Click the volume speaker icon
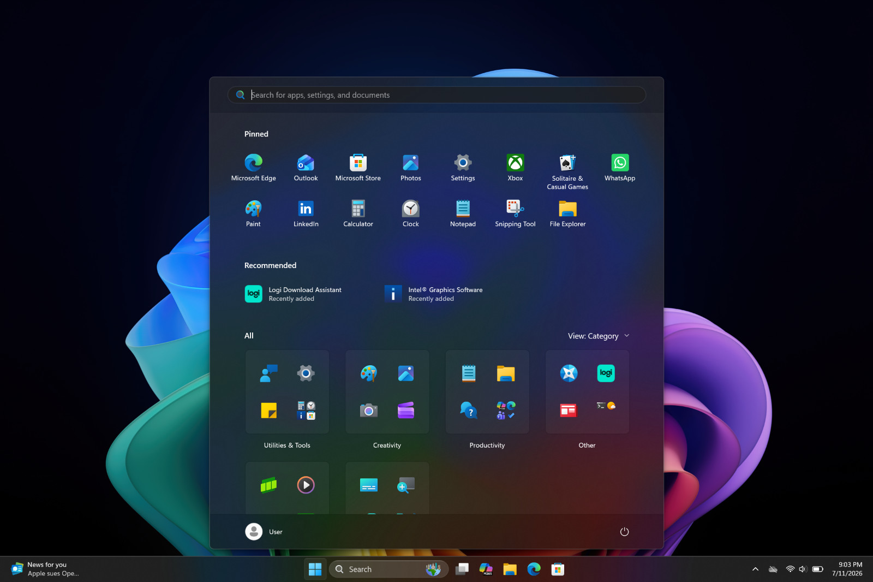The image size is (873, 582). (802, 569)
